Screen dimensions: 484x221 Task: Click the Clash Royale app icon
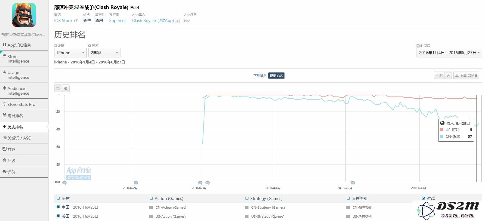point(24,15)
